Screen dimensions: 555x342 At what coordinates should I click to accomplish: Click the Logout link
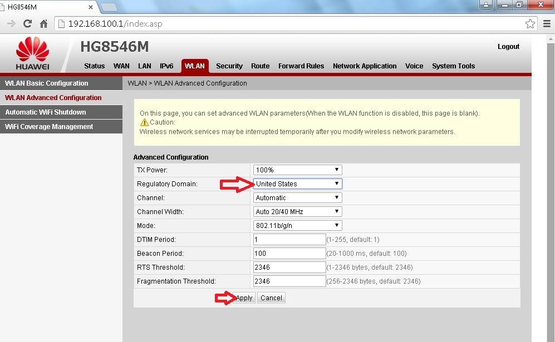(x=508, y=47)
